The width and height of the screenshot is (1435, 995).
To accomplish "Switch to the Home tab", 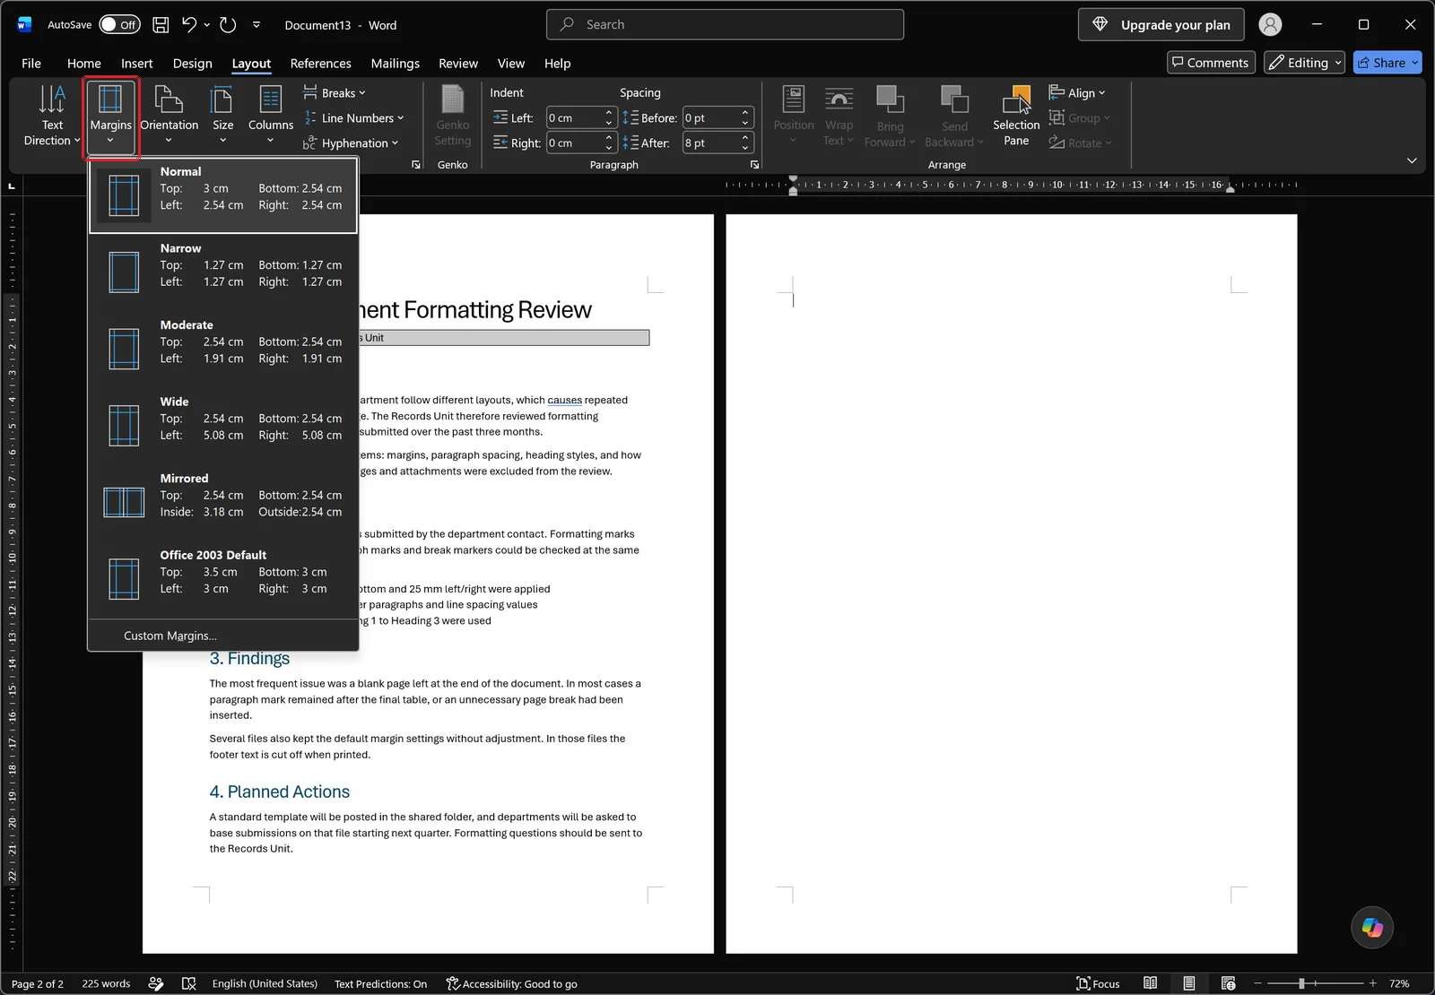I will [x=84, y=64].
